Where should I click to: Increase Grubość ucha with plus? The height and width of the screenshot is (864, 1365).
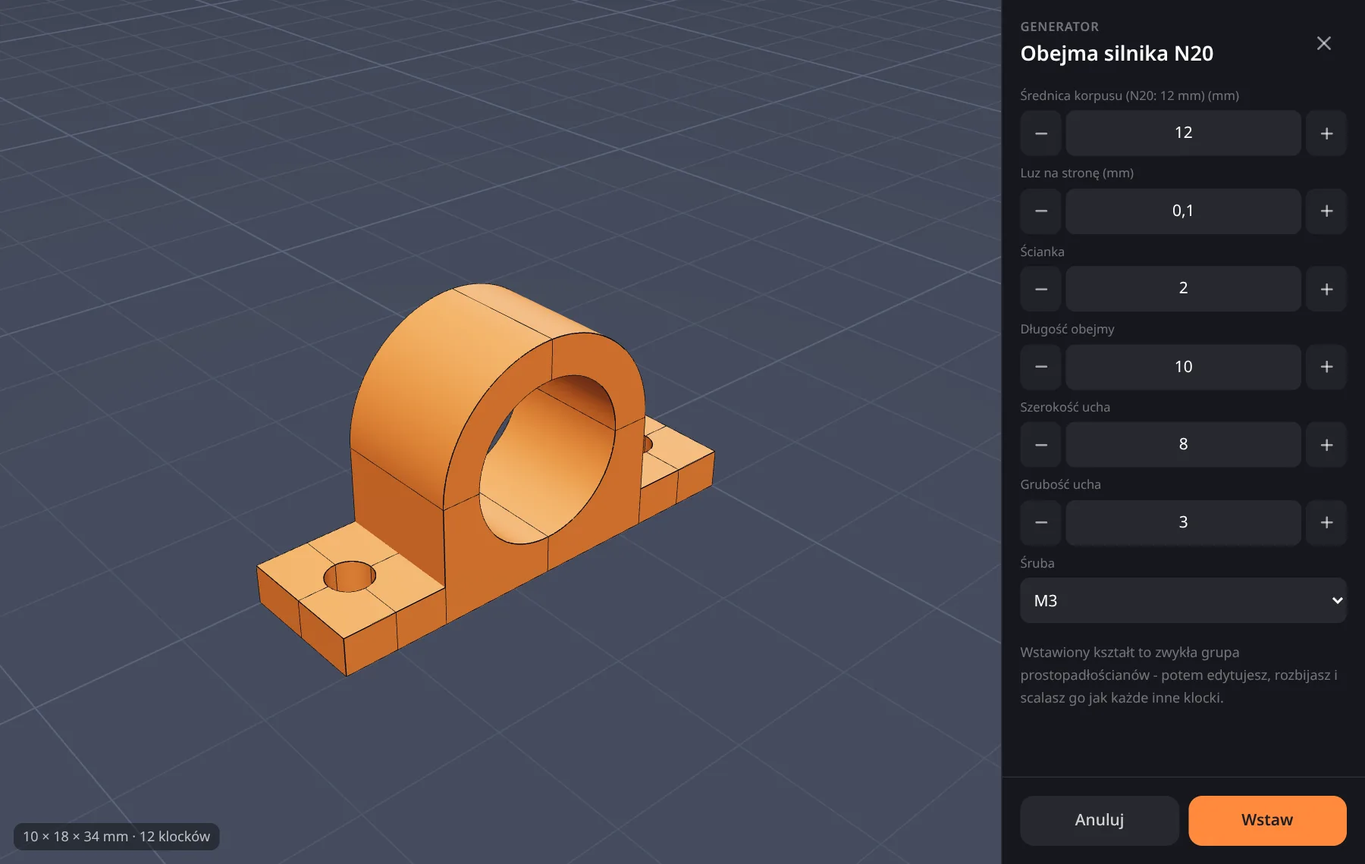[1326, 522]
